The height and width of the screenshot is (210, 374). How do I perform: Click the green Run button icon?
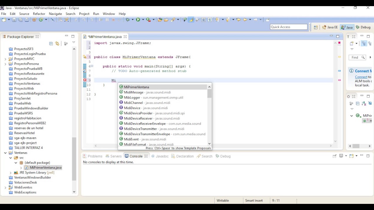pyautogui.click(x=138, y=20)
